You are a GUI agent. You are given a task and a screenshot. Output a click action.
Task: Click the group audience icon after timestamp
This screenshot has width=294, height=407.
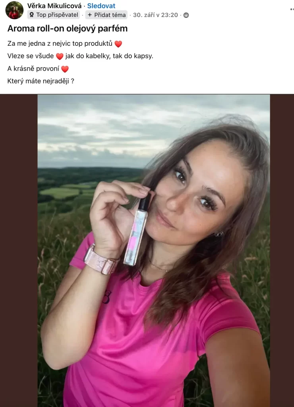186,15
